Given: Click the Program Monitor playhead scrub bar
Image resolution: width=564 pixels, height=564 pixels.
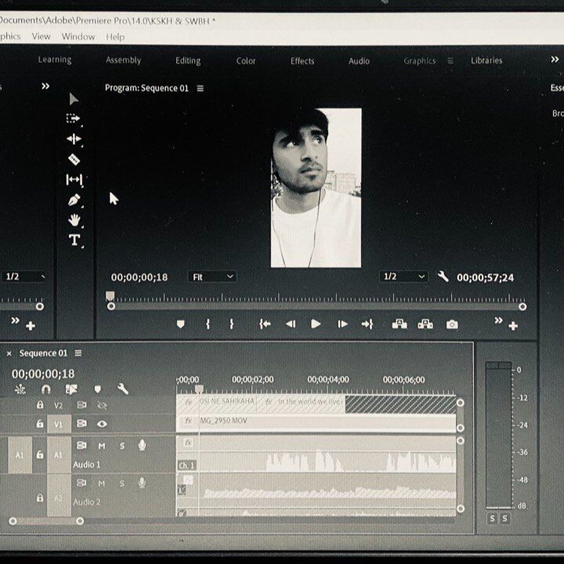Looking at the screenshot, I should coord(313,298).
